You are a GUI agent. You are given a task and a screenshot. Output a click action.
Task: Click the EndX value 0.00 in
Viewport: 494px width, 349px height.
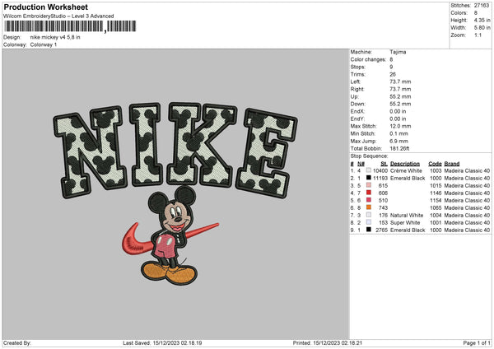coord(398,111)
